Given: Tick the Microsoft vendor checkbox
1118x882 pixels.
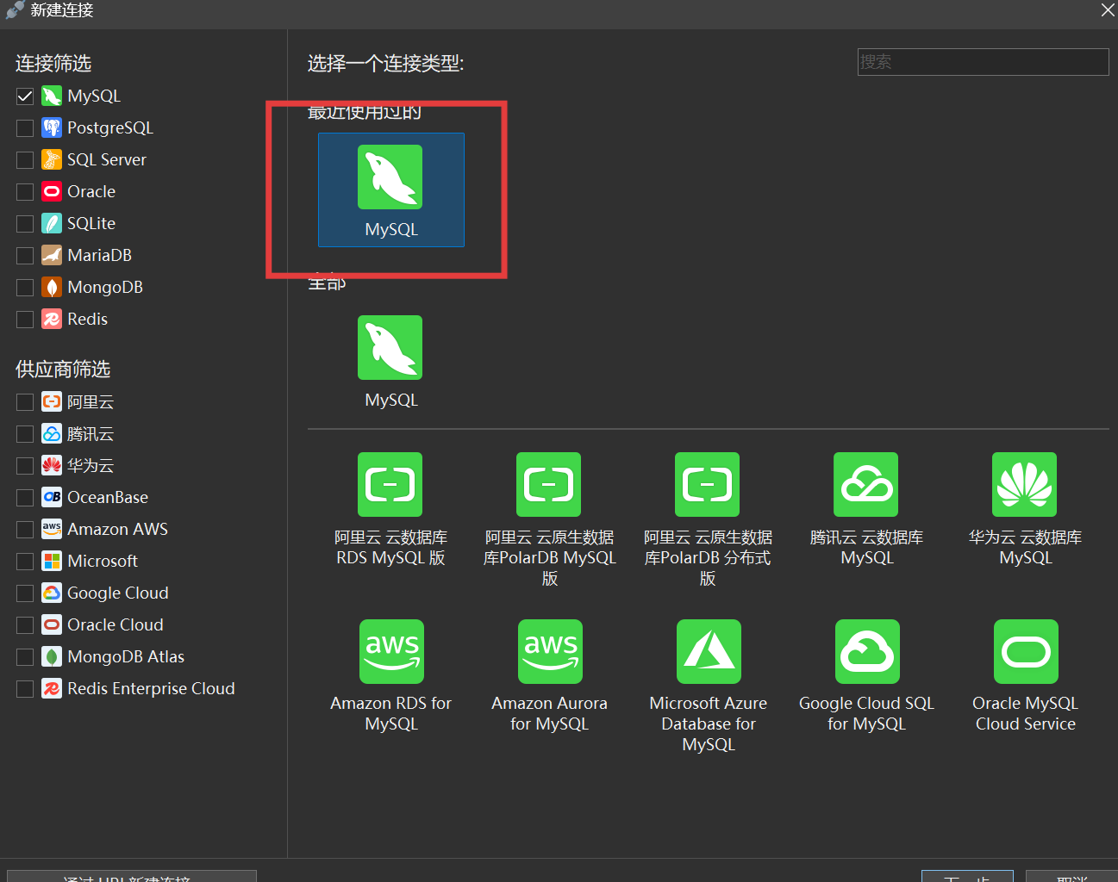Looking at the screenshot, I should click(25, 562).
